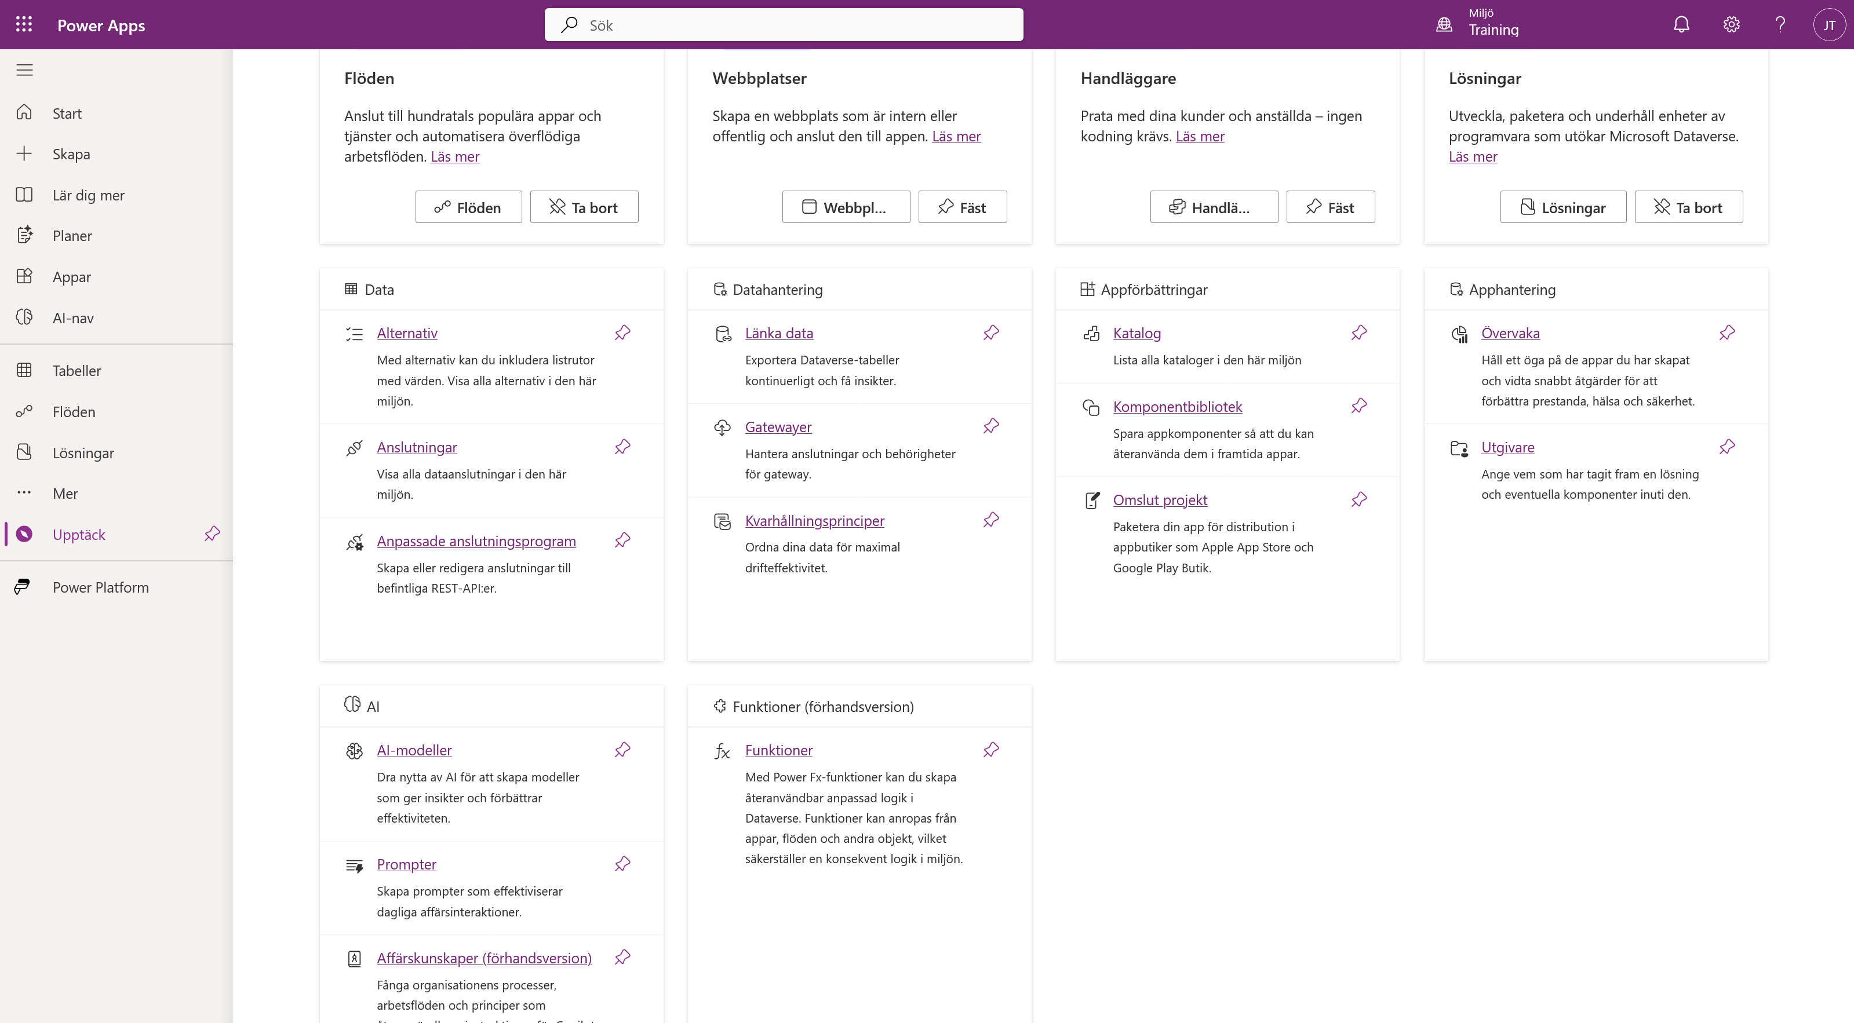Pin Kvarhållningsprinciper item
The image size is (1854, 1023).
pyautogui.click(x=991, y=520)
